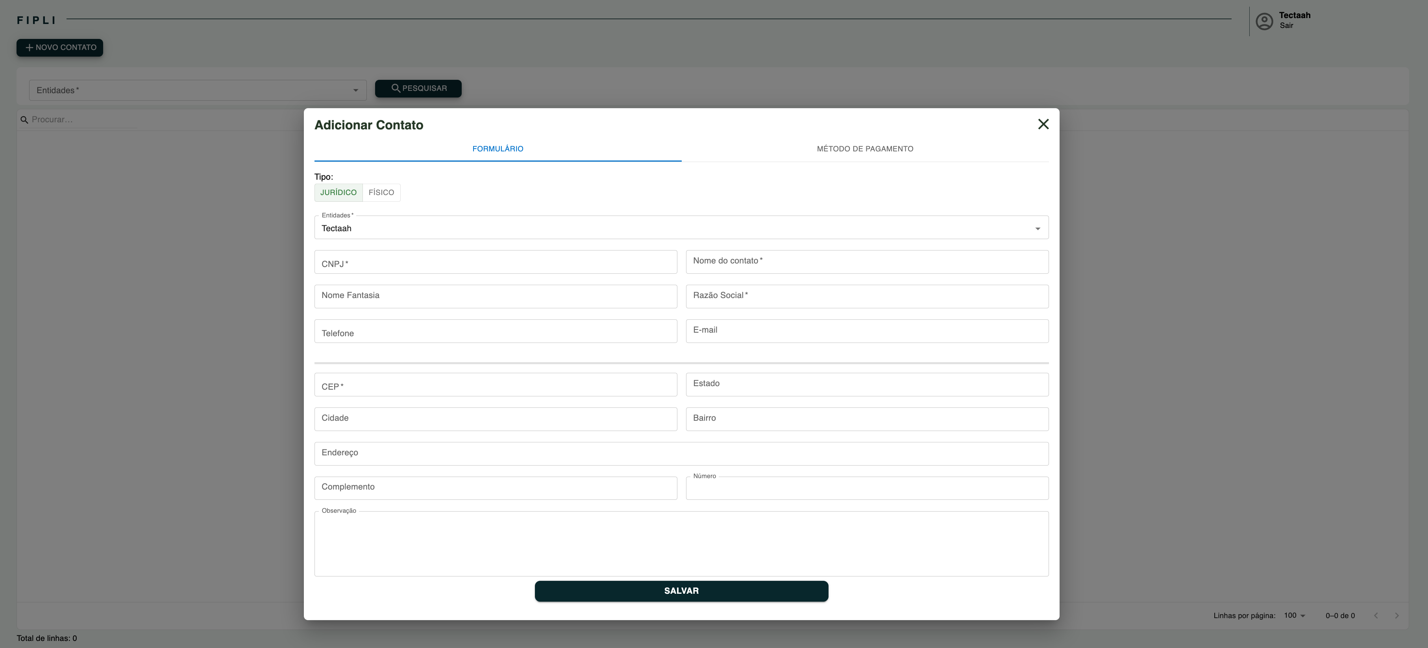Click the user avatar icon
The image size is (1428, 648).
pyautogui.click(x=1264, y=22)
